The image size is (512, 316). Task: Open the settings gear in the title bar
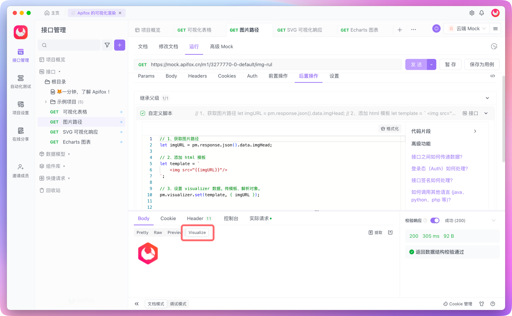tap(472, 13)
